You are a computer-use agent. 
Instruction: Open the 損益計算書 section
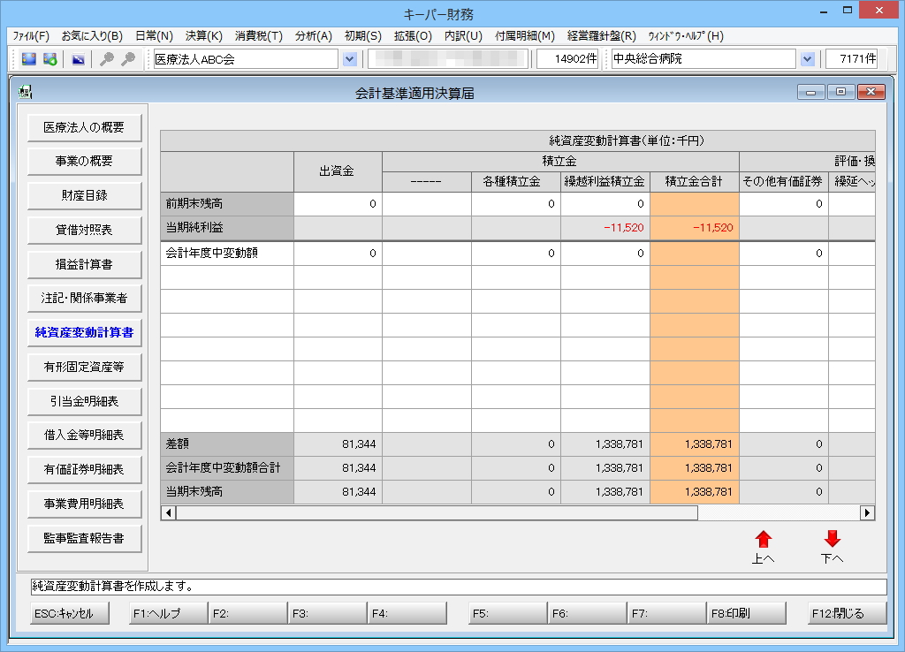click(x=85, y=264)
